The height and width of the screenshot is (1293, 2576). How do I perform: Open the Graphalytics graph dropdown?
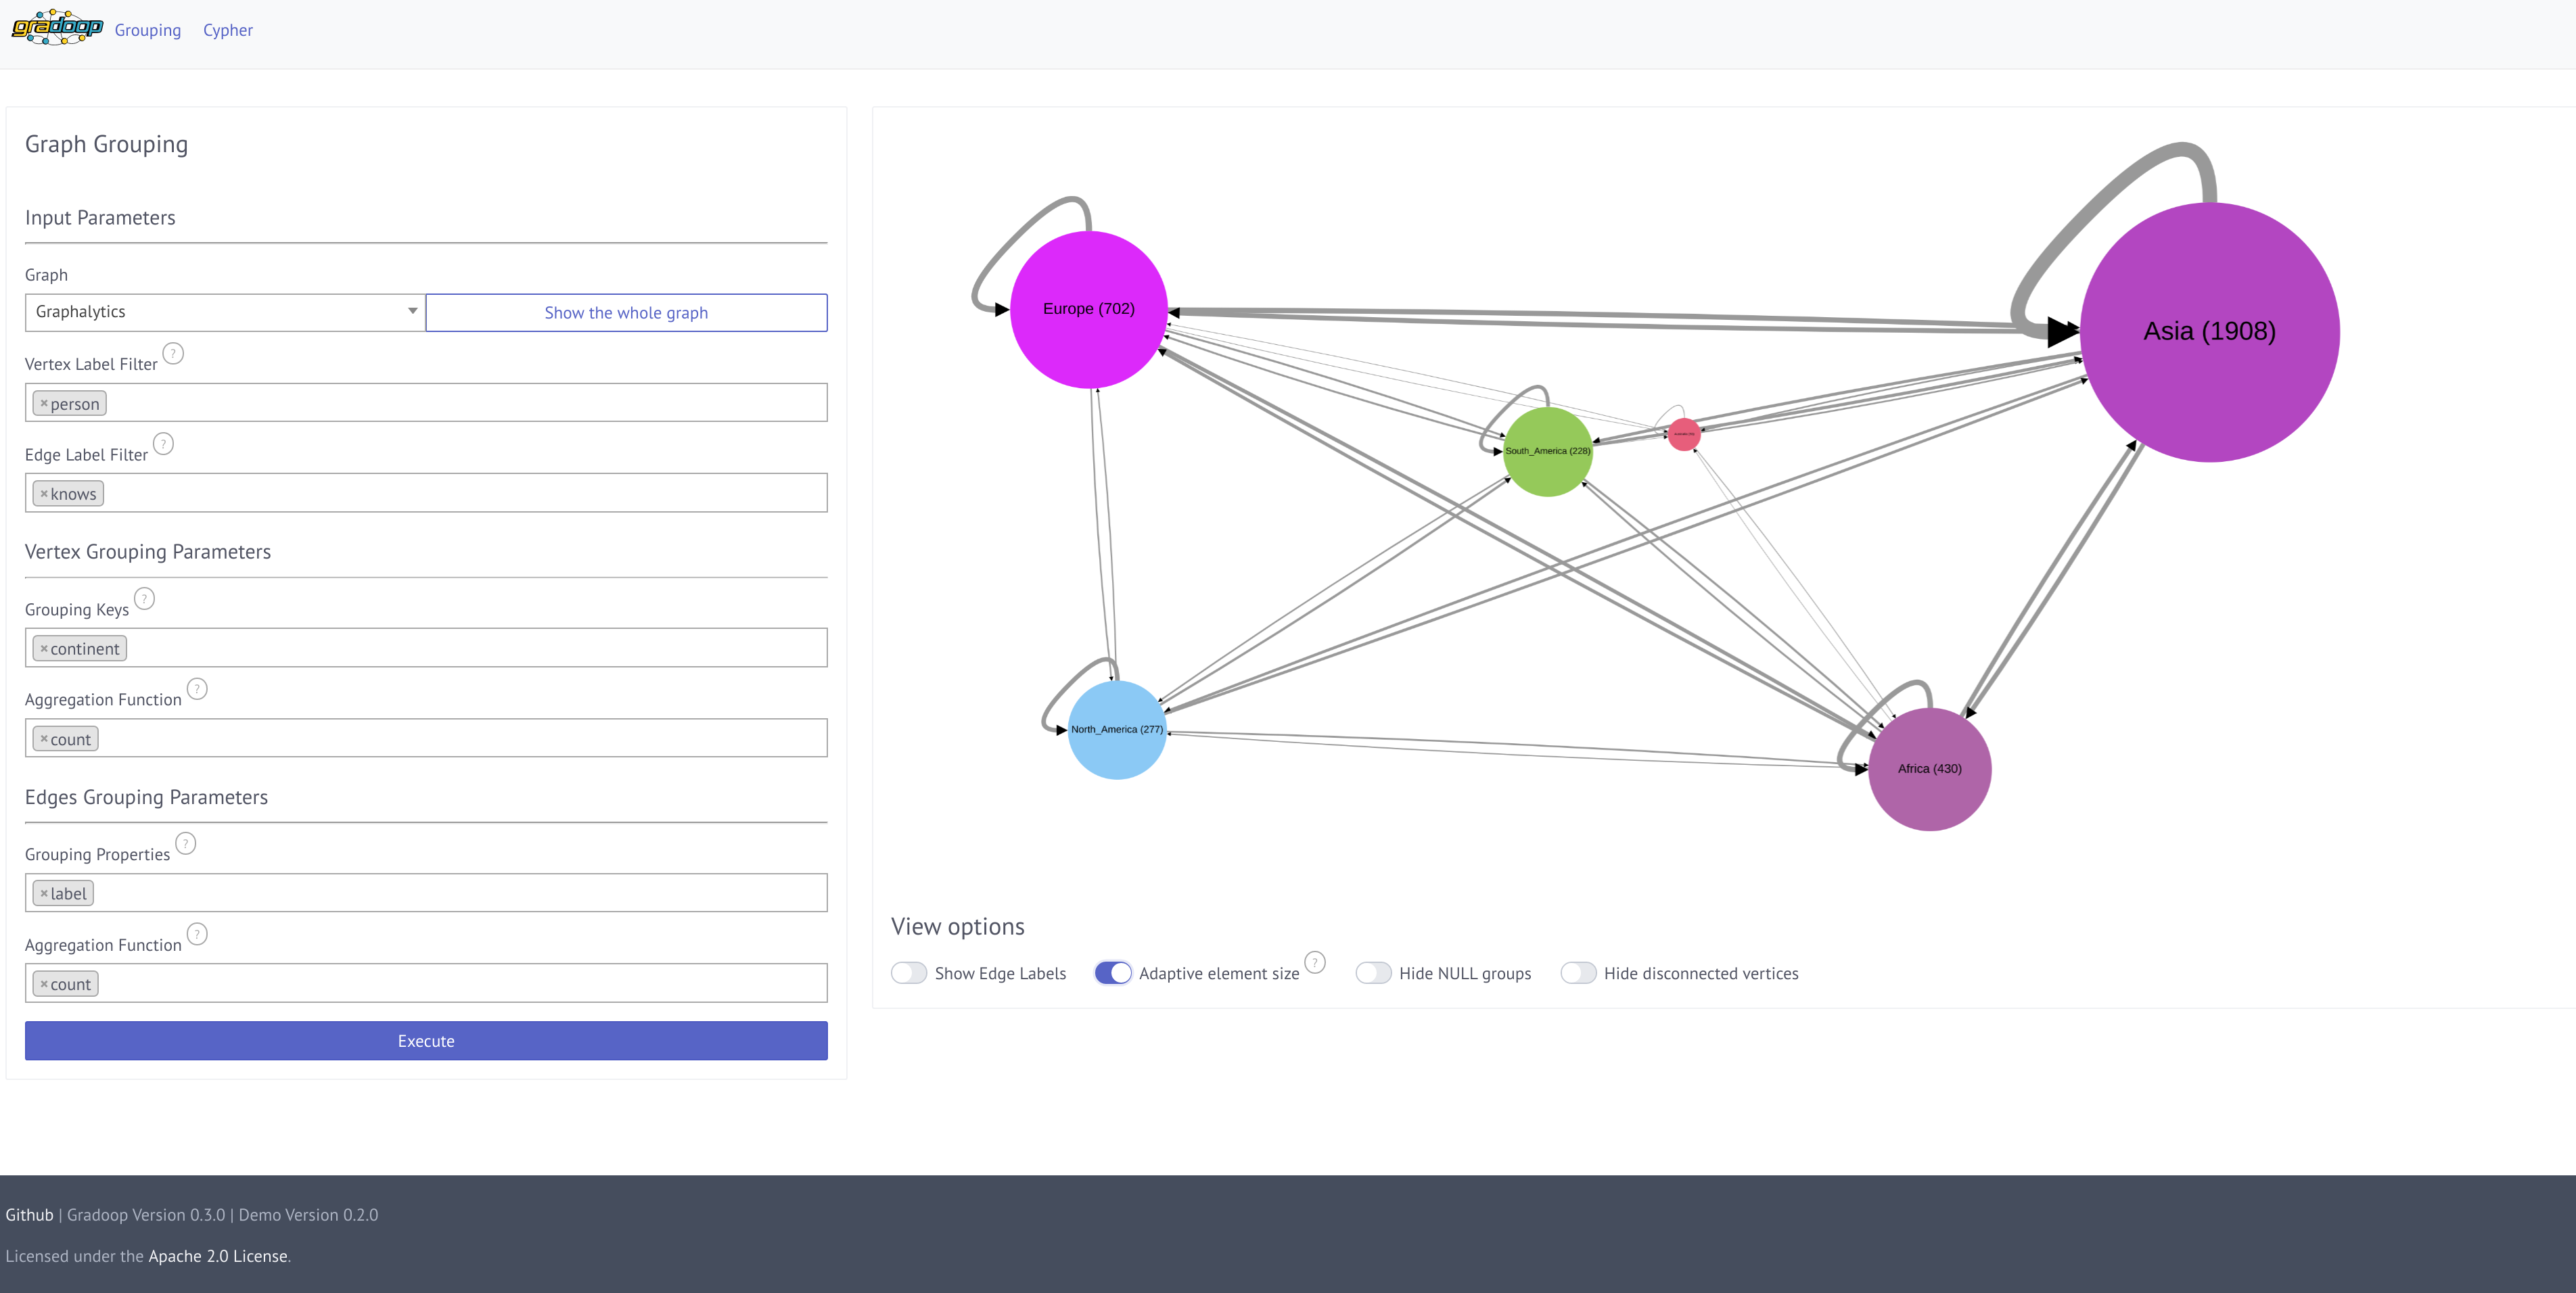coord(225,312)
